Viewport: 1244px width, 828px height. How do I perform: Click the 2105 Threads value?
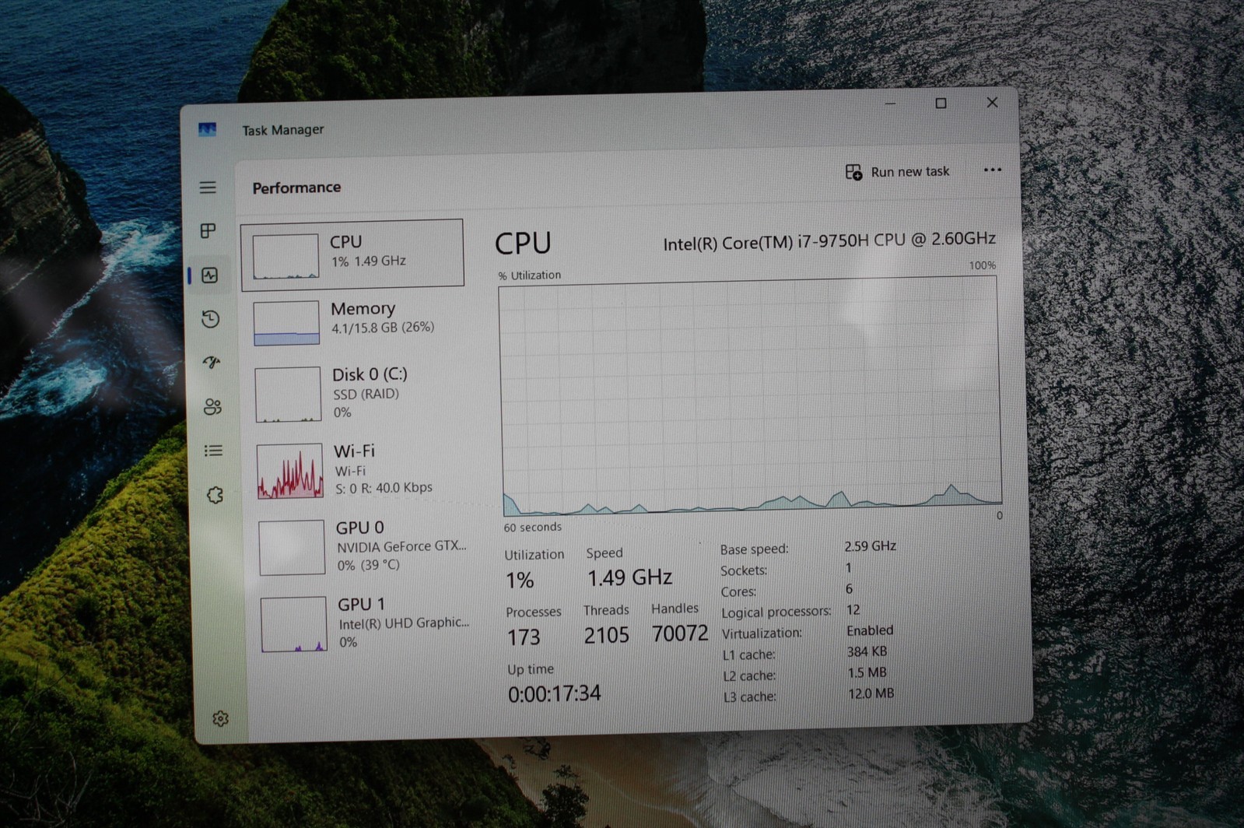pos(606,636)
